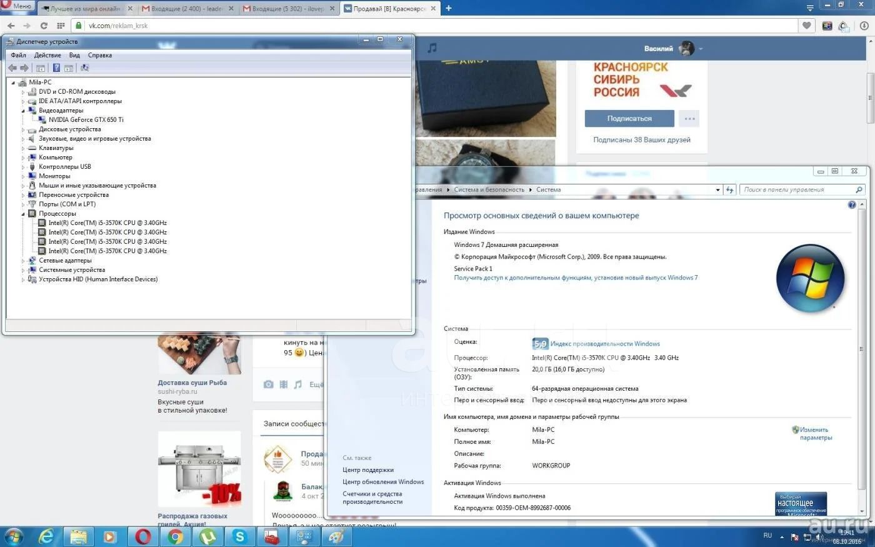Click the Получить доступ к дополнительным функциям link

(576, 278)
